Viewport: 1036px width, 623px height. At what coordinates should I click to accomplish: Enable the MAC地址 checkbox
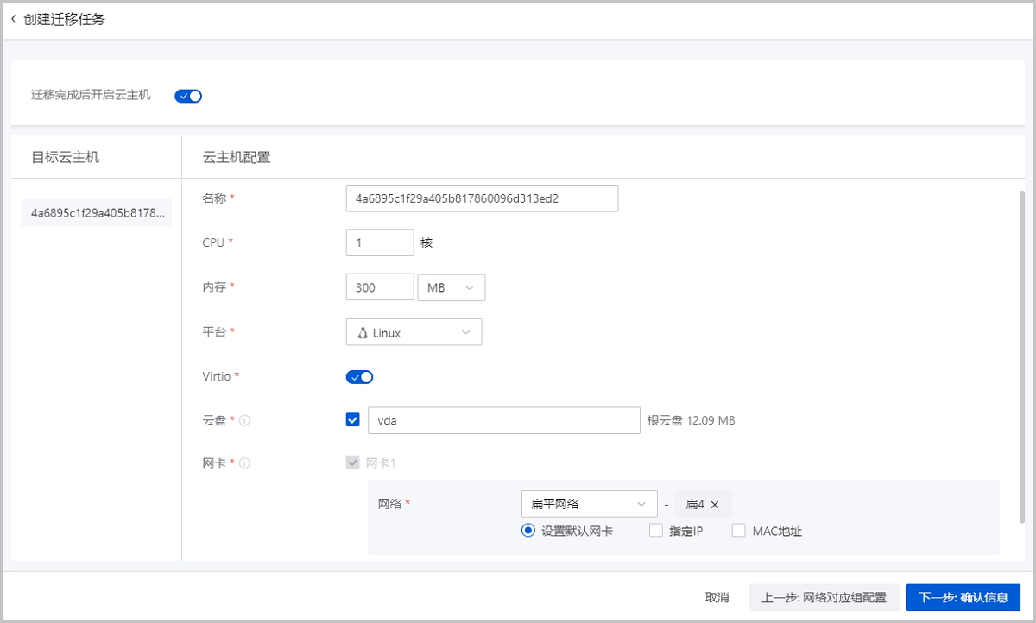point(738,531)
